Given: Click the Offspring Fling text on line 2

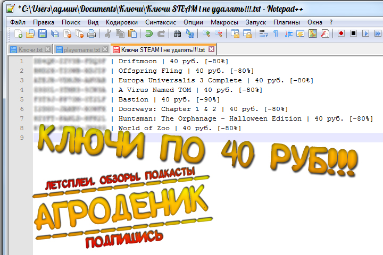Looking at the screenshot, I should pyautogui.click(x=151, y=71).
